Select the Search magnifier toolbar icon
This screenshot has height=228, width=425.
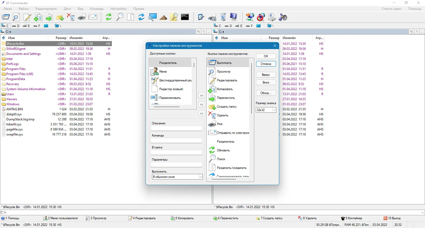[120, 17]
